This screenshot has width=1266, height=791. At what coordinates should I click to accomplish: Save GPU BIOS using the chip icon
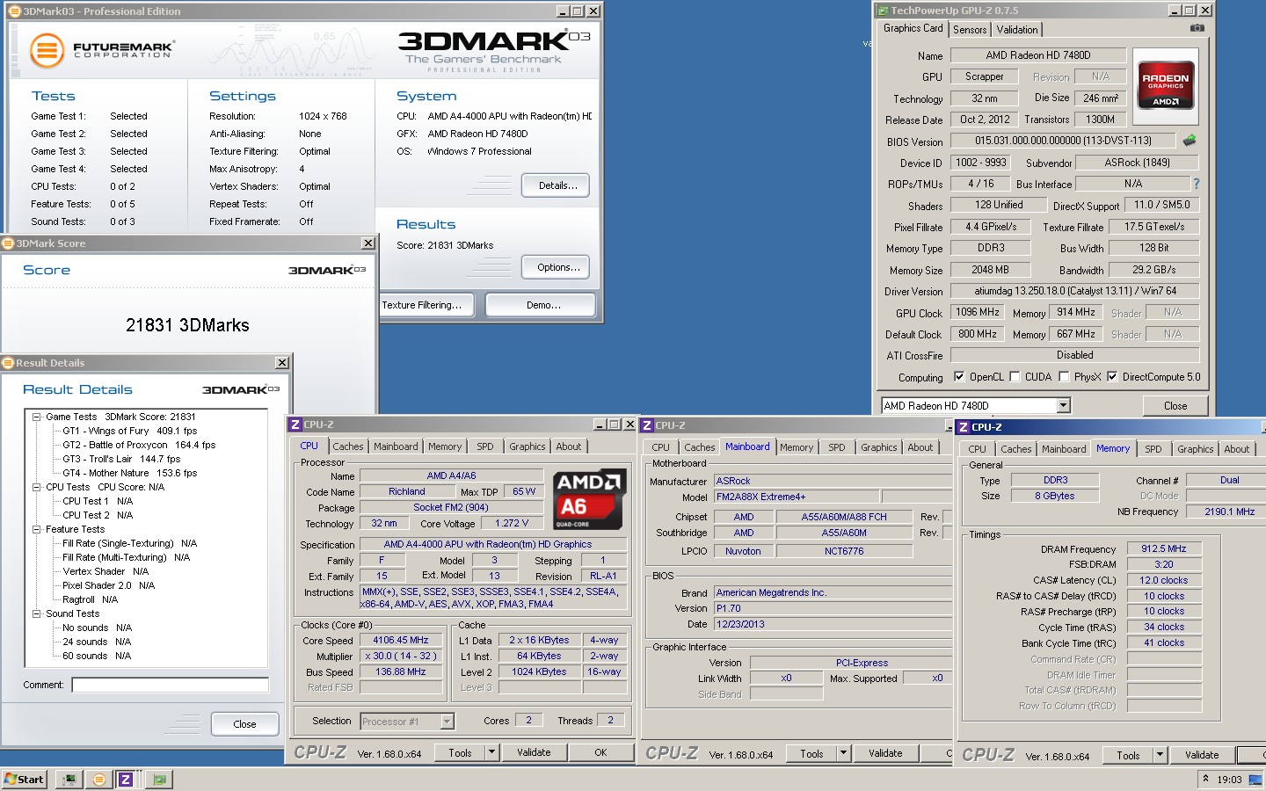point(1190,141)
